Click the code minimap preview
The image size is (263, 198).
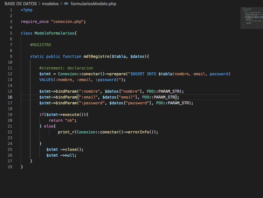(252, 18)
